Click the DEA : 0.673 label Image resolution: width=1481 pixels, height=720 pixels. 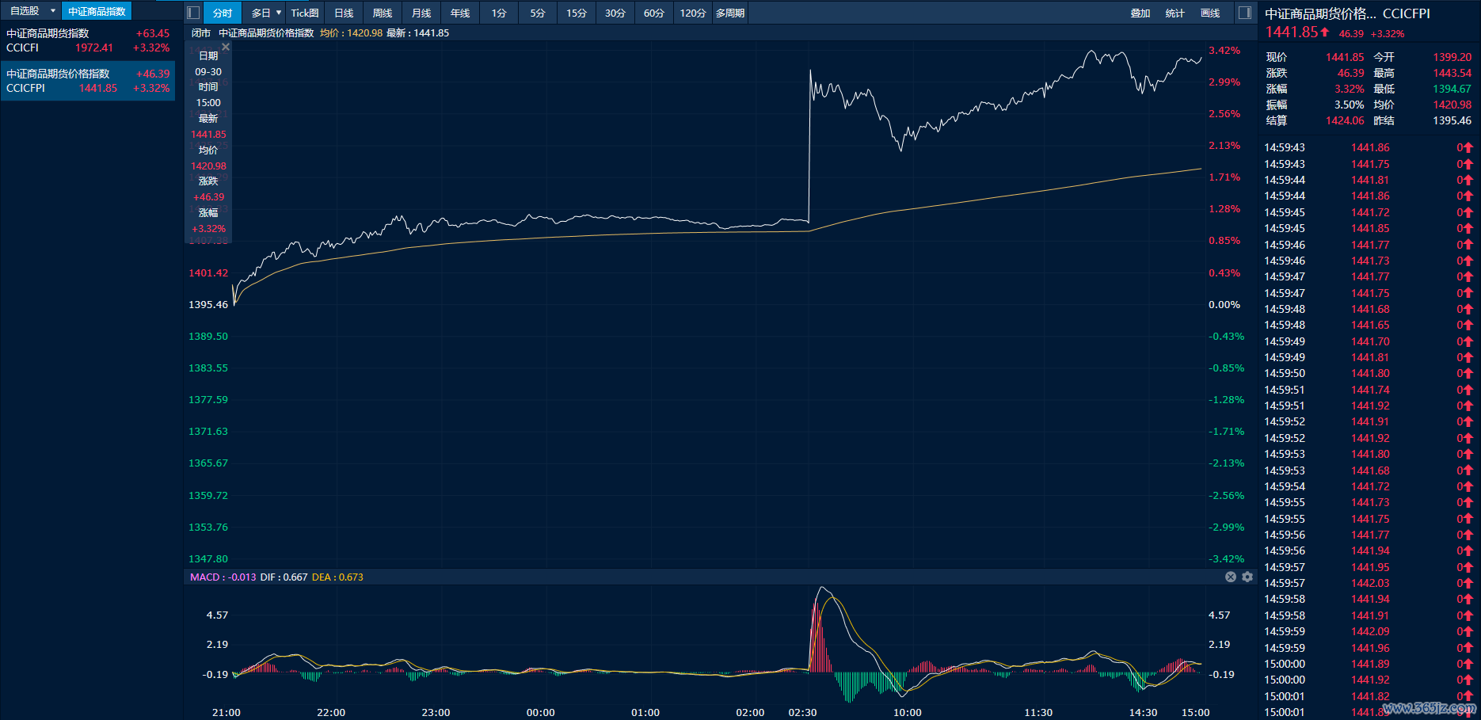coord(337,577)
